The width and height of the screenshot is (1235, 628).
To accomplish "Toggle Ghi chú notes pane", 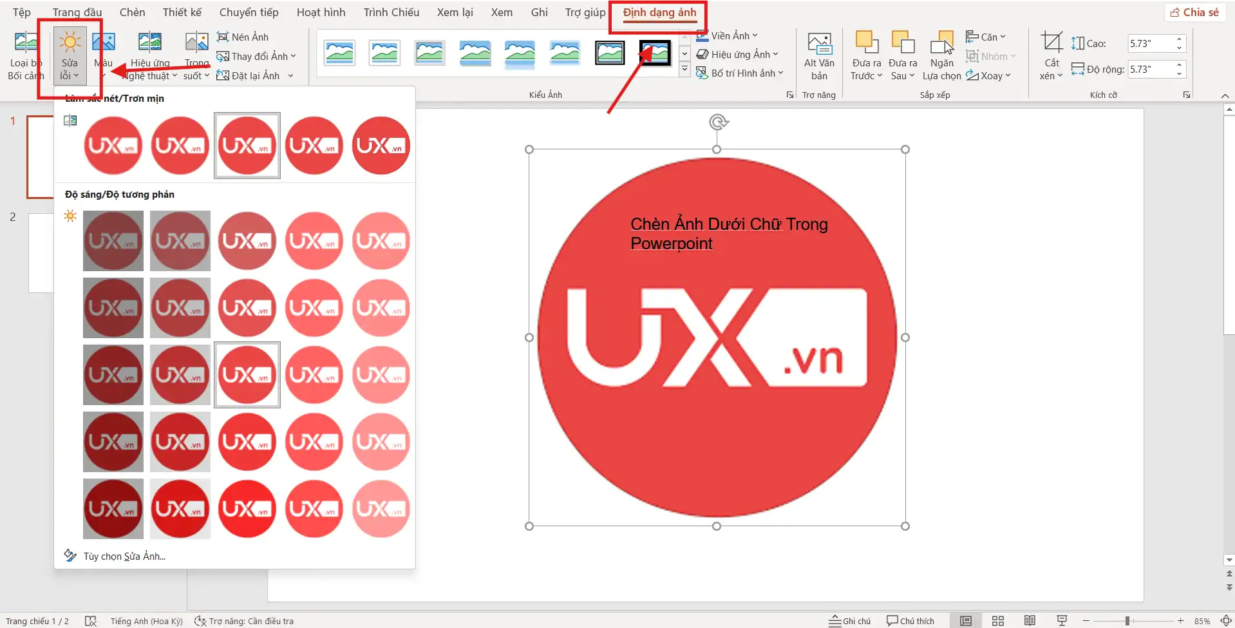I will pyautogui.click(x=849, y=621).
